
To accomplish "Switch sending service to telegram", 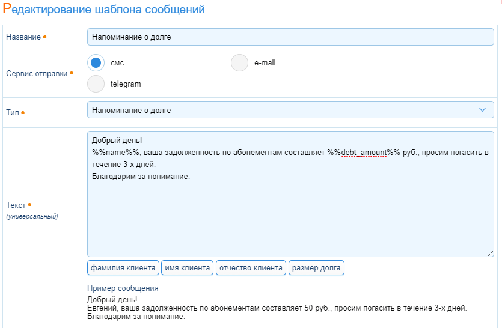I will 96,84.
